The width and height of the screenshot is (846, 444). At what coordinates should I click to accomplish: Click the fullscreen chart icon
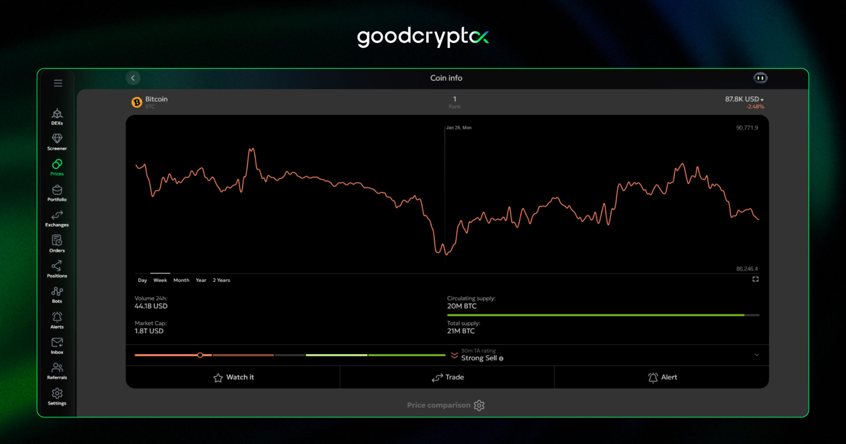755,279
